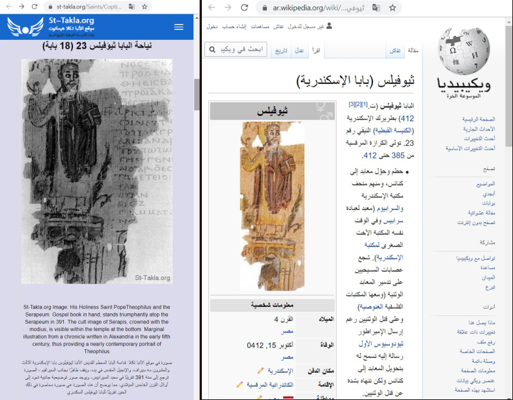Open تبرع in sidebar
This screenshot has height=400, width=513.
click(490, 287)
